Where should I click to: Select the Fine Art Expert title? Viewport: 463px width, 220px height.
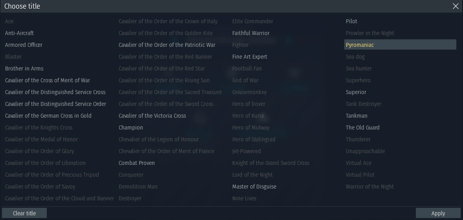click(x=250, y=57)
